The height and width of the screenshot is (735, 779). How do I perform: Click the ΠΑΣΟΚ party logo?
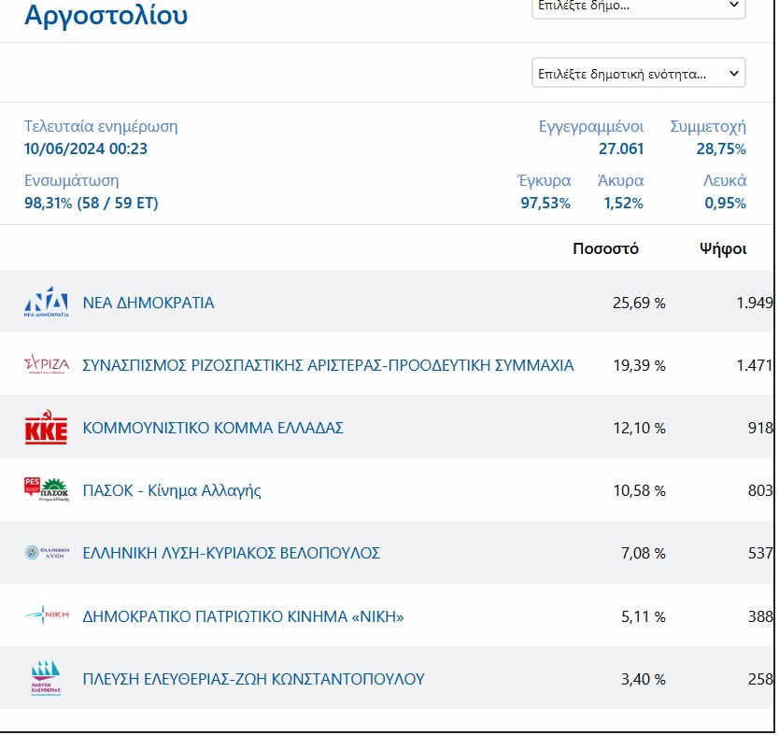pyautogui.click(x=46, y=489)
